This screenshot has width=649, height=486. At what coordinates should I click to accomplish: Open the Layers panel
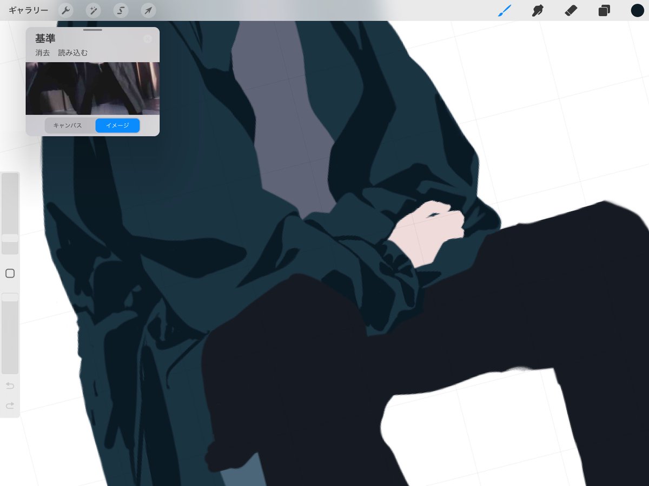[604, 10]
